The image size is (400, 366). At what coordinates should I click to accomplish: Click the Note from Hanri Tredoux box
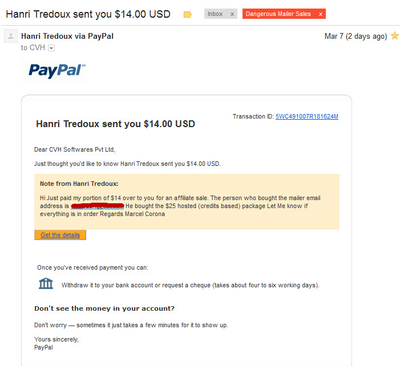coord(187,202)
